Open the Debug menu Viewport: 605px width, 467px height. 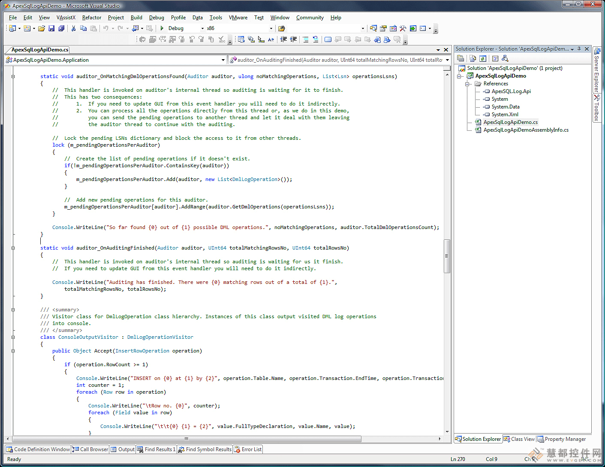[x=157, y=18]
